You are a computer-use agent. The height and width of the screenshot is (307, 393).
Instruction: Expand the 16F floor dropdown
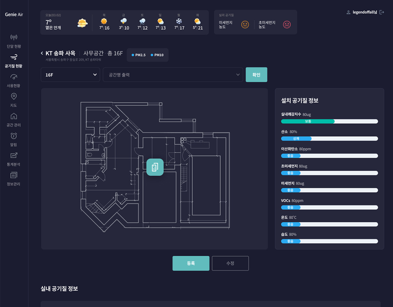70,75
